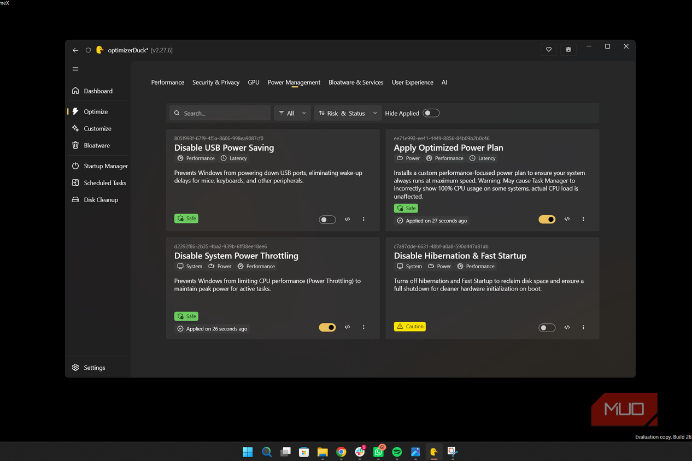Click ID text 805f993f-67f9-4f5a-8606-998ea9087cf0
Image resolution: width=692 pixels, height=461 pixels.
[x=219, y=138]
